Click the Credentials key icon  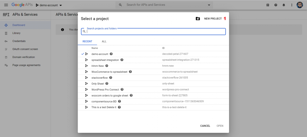6,41
